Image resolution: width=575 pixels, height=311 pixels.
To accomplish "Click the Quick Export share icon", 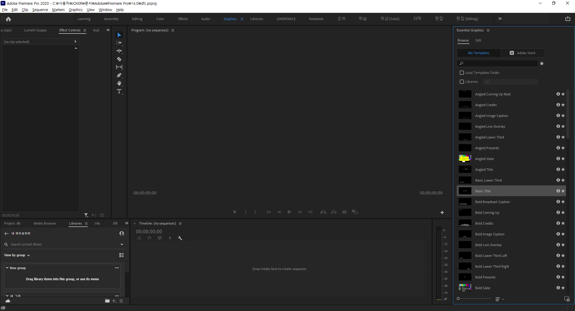I will pos(568,19).
